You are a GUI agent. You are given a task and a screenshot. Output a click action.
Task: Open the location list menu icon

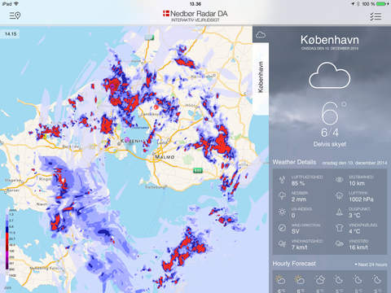click(x=15, y=15)
